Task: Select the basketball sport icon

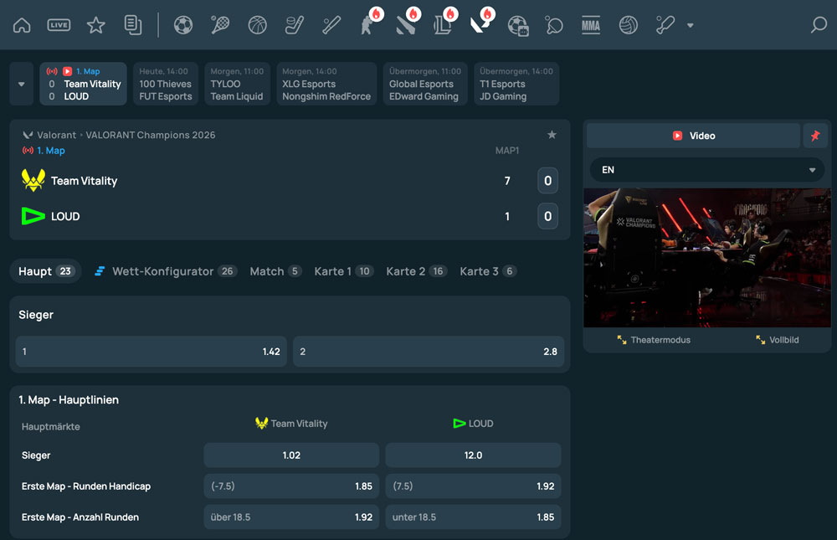Action: pyautogui.click(x=257, y=25)
